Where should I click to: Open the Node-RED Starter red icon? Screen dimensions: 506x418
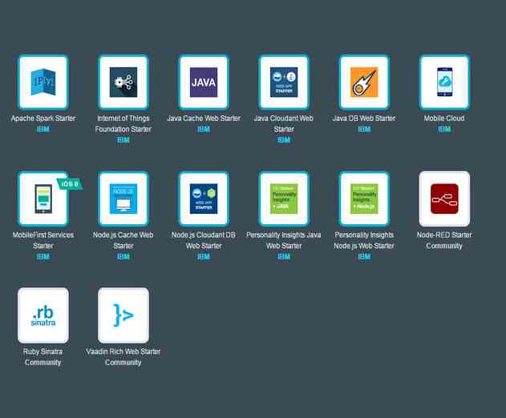tap(444, 199)
